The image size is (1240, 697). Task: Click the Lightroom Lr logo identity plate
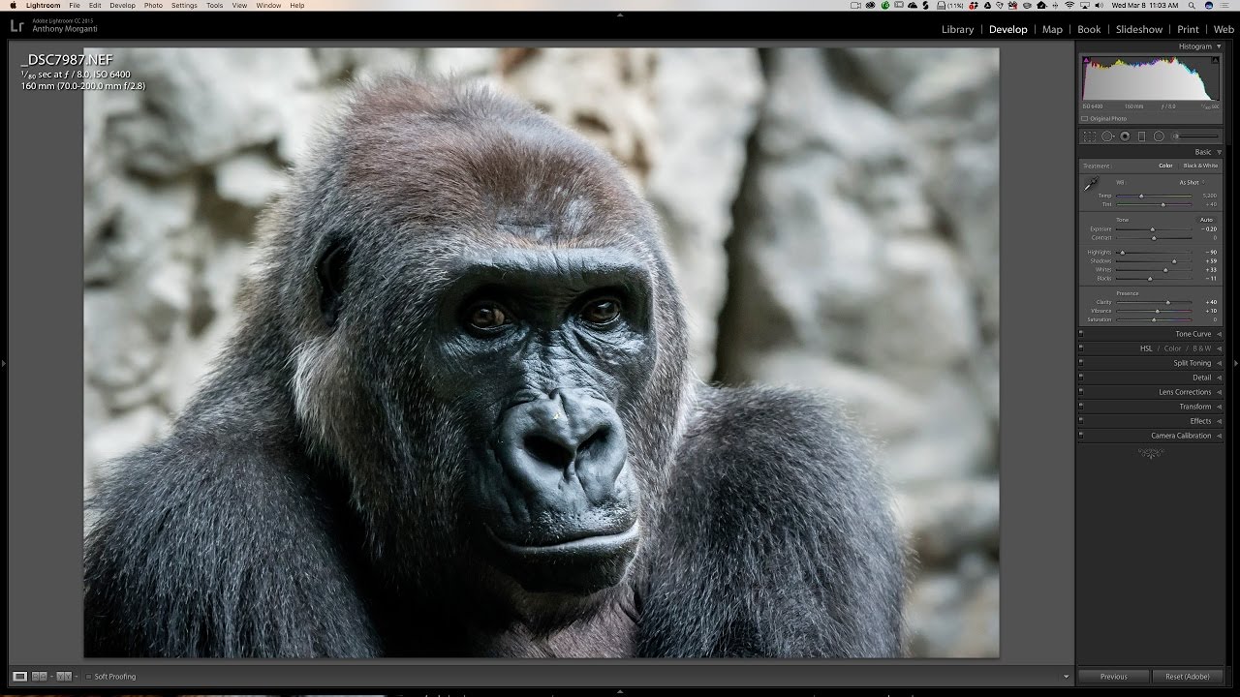[16, 27]
